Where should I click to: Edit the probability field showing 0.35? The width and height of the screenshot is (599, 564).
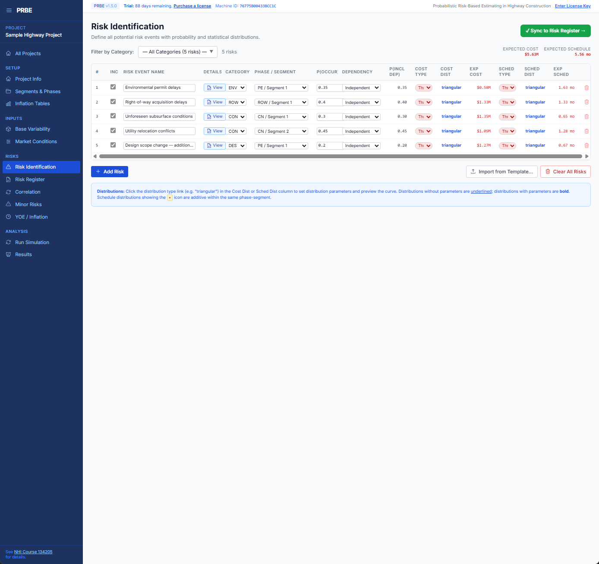(x=329, y=88)
